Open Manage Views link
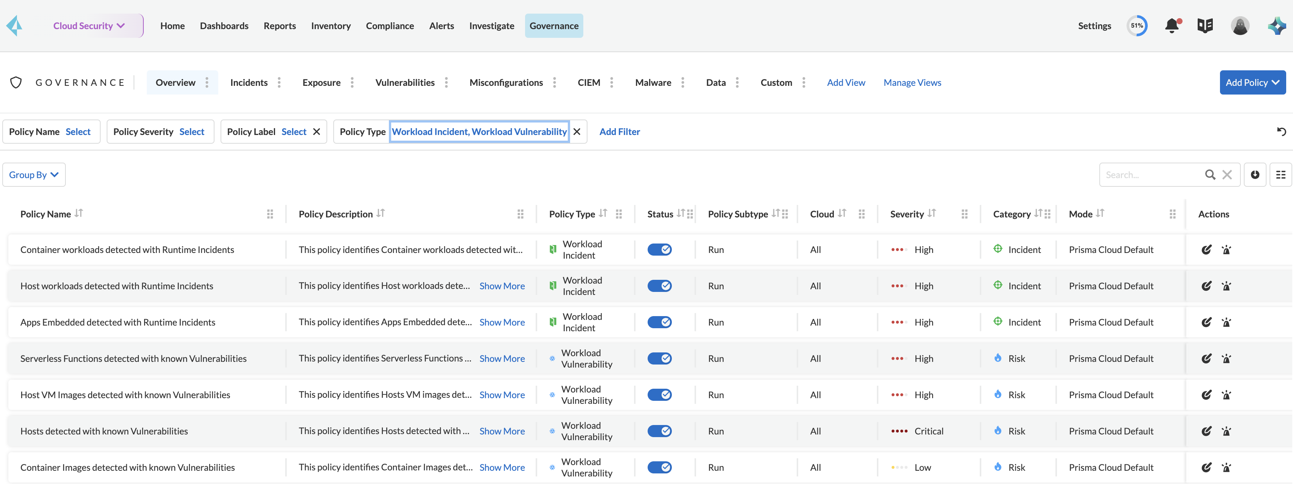The height and width of the screenshot is (484, 1293). point(912,82)
